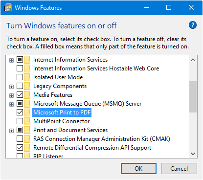Screen dimensions: 203x180
Task: Click the scrollbar down arrow in features list
Action: [193, 154]
